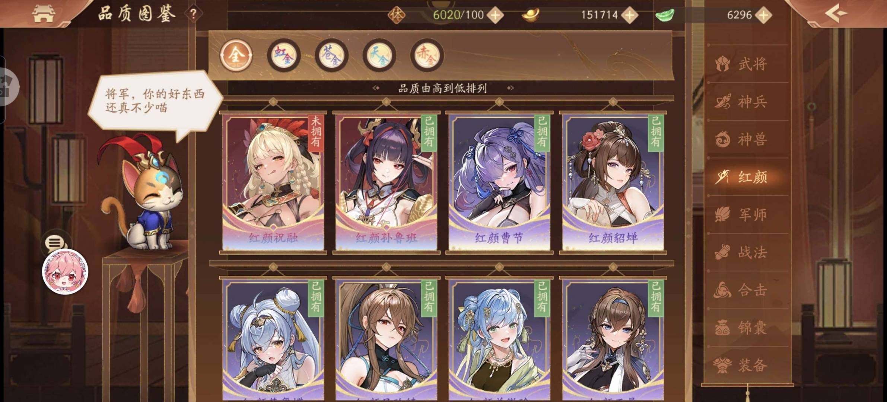The image size is (887, 402).
Task: Select the 赤金 quality filter
Action: pyautogui.click(x=427, y=55)
